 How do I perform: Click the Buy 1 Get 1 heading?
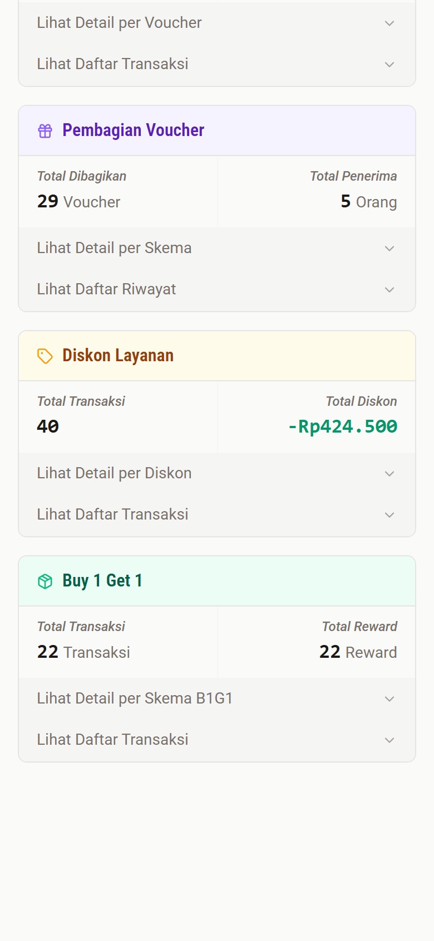(x=102, y=581)
